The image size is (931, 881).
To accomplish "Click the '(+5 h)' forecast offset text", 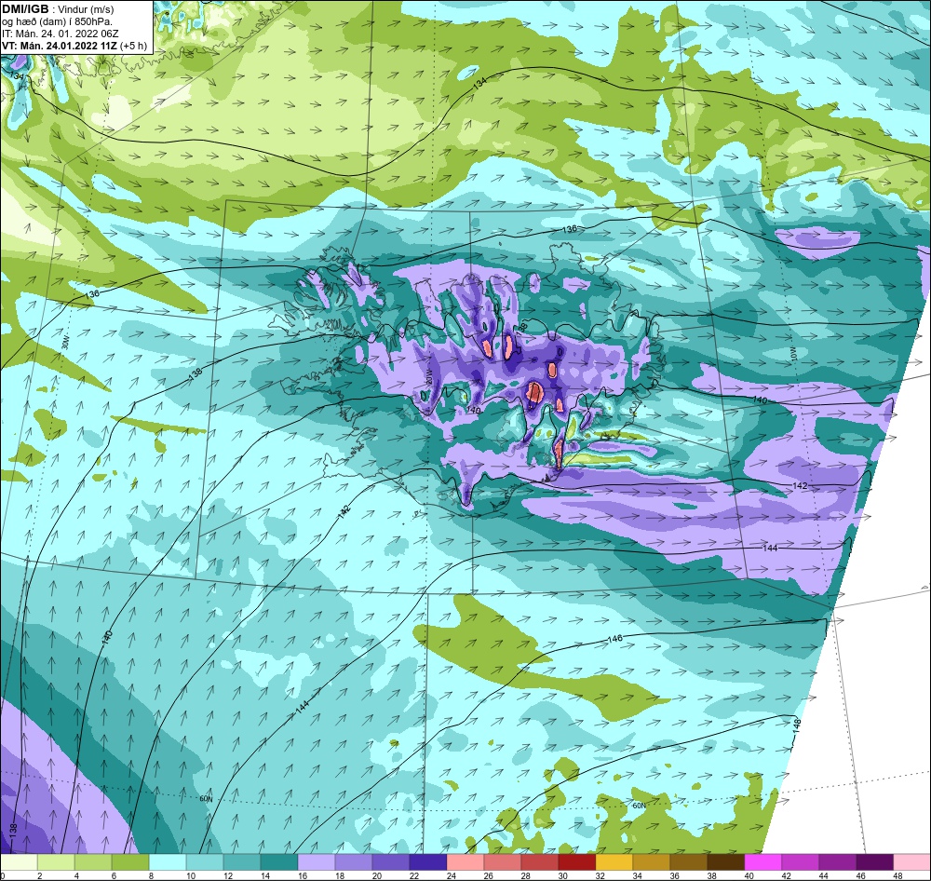I will click(x=133, y=46).
